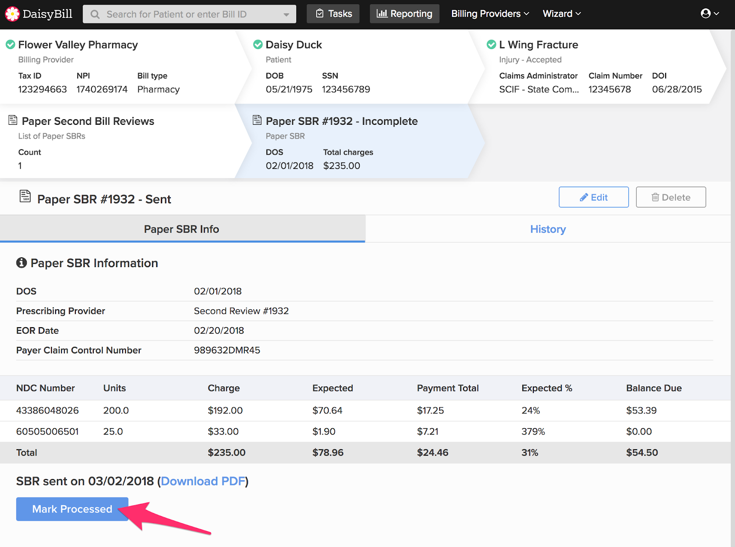Click the DaisyBill flower logo icon
The width and height of the screenshot is (735, 547).
[12, 14]
